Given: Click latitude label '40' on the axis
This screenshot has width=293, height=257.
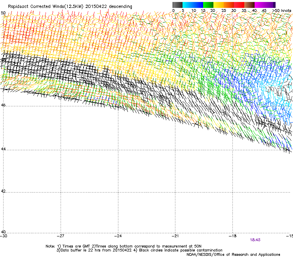Looking at the screenshot, I should pyautogui.click(x=3, y=232).
